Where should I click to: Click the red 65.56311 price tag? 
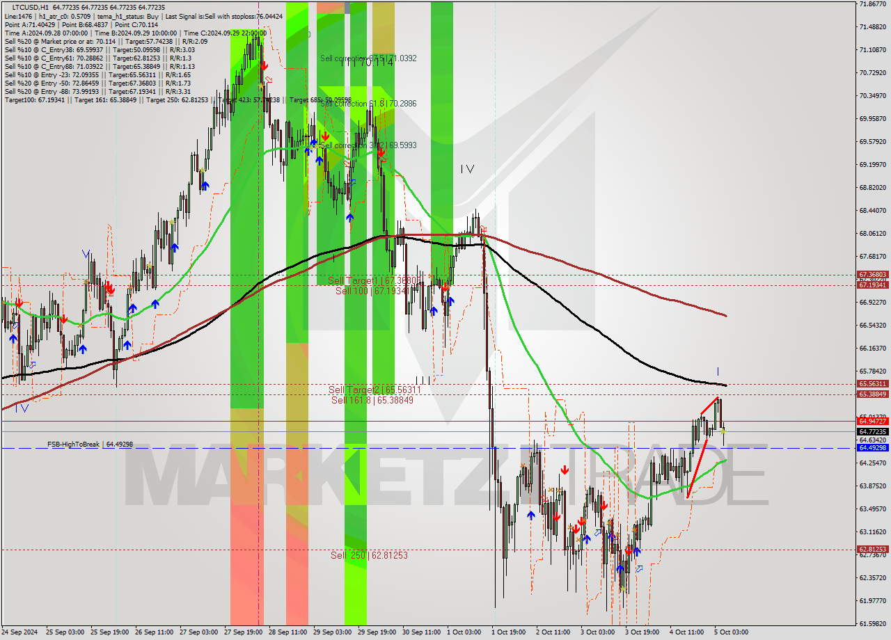pos(872,383)
